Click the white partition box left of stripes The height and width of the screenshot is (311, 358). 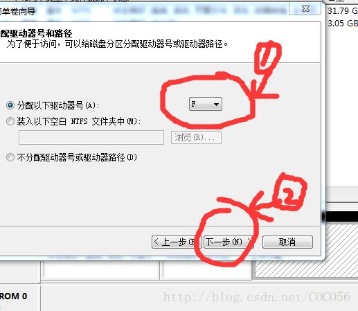206,269
